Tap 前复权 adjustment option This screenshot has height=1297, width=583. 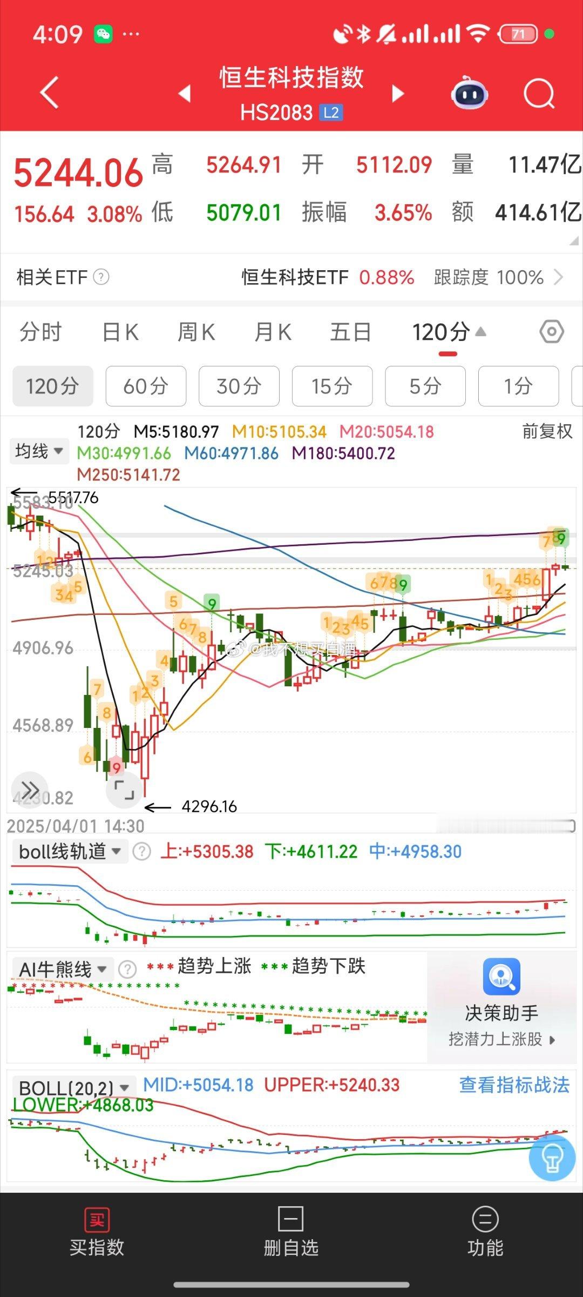(x=547, y=431)
